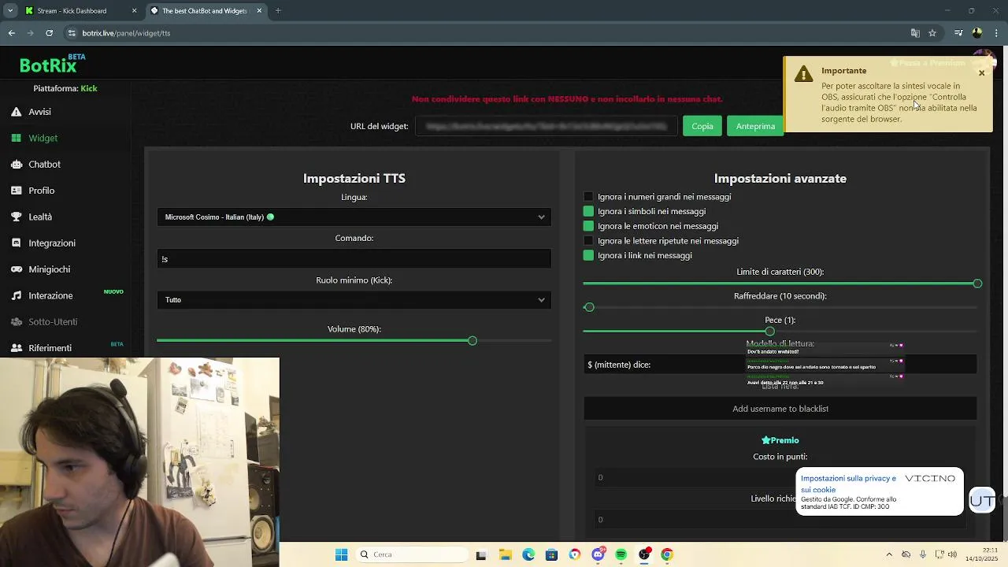Open the Lingua voice dropdown
This screenshot has height=567, width=1008.
click(x=354, y=217)
